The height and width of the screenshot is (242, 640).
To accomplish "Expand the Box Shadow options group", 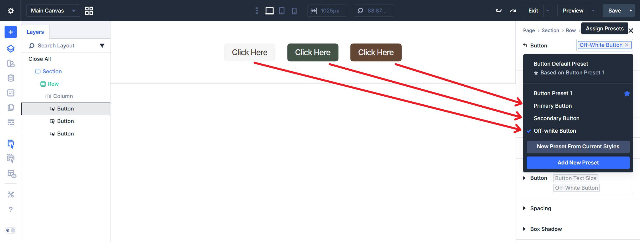I will point(546,229).
